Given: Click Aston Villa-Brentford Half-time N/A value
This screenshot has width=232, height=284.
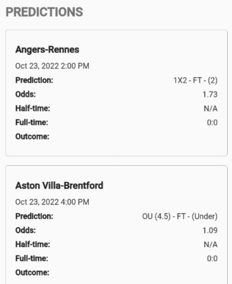Looking at the screenshot, I should click(x=211, y=244).
